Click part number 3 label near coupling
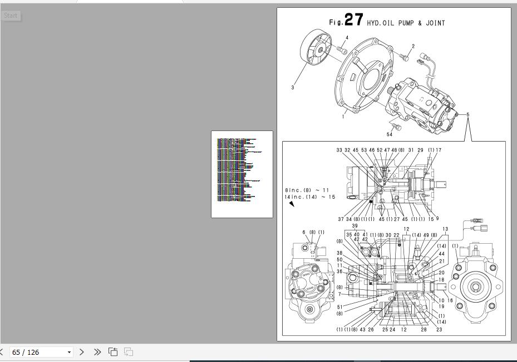Viewport: 517px width, 362px height. point(293,88)
